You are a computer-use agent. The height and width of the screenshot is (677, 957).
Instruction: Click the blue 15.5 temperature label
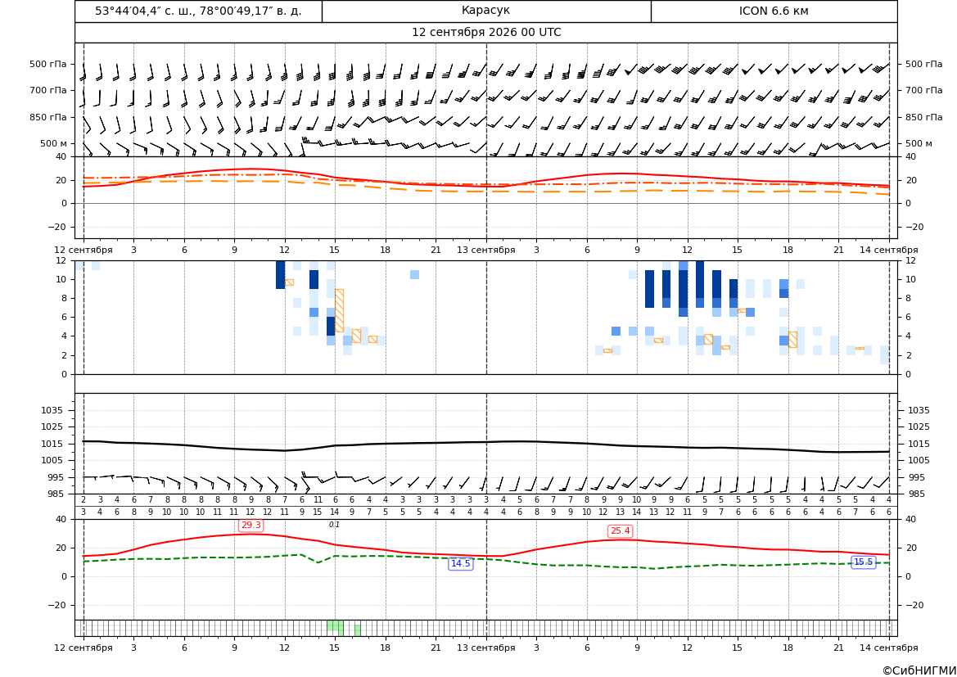click(x=863, y=562)
